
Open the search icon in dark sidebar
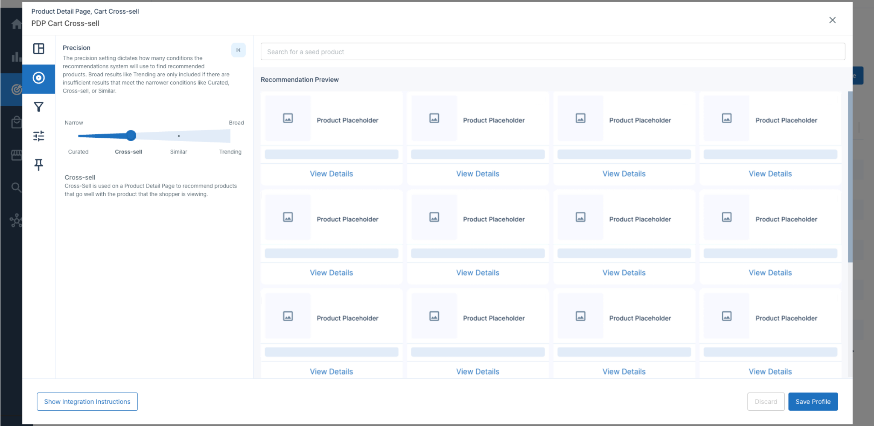click(x=16, y=187)
